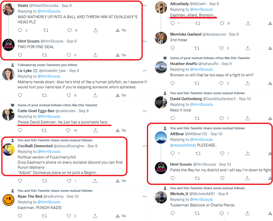Image resolution: width=273 pixels, height=221 pixels.
Task: Reply to Catie Goat Eggs Bee's tweet
Action: point(20,130)
